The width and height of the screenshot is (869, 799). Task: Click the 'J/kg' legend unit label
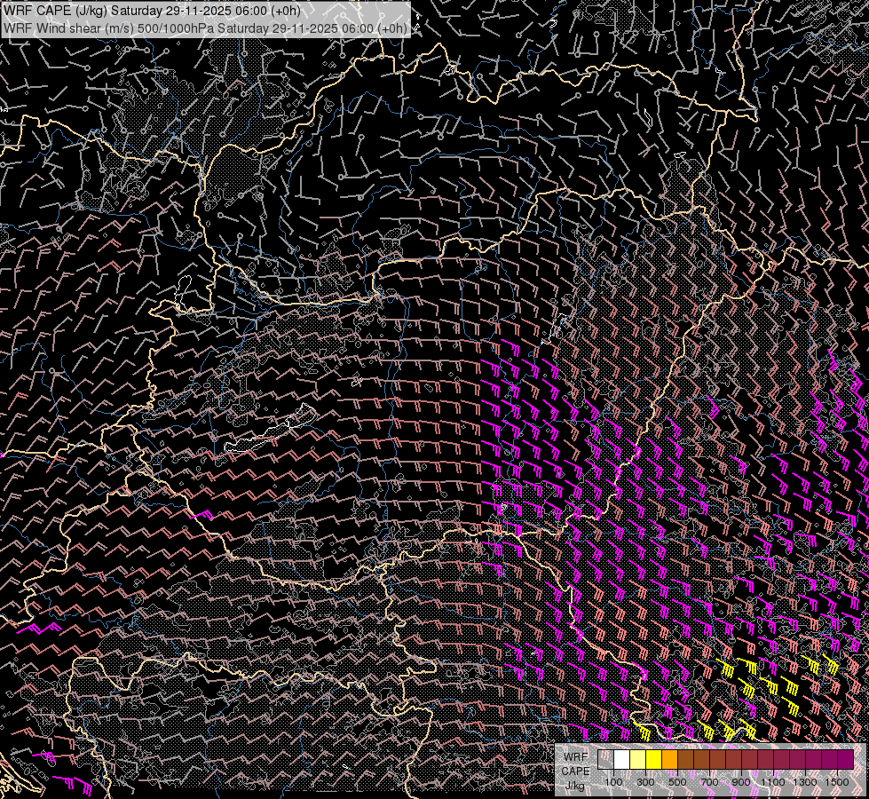[x=574, y=786]
